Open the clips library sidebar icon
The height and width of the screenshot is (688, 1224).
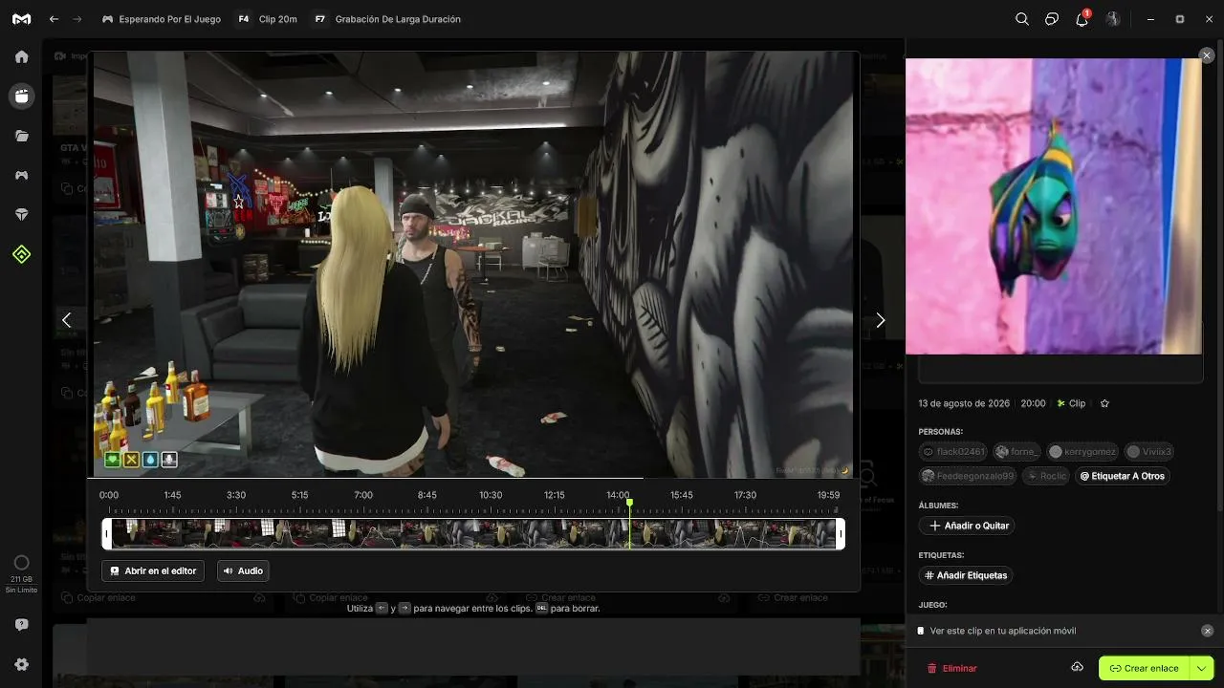tap(21, 96)
